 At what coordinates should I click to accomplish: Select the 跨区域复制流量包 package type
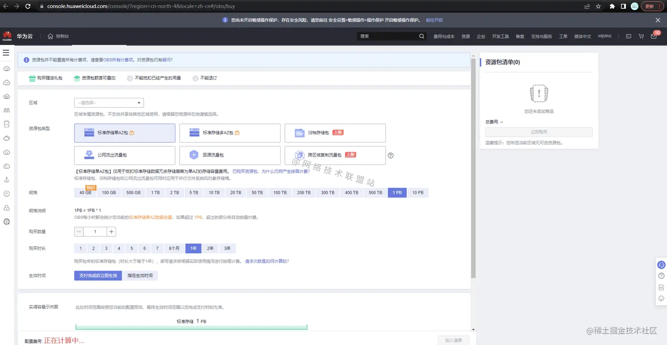335,155
